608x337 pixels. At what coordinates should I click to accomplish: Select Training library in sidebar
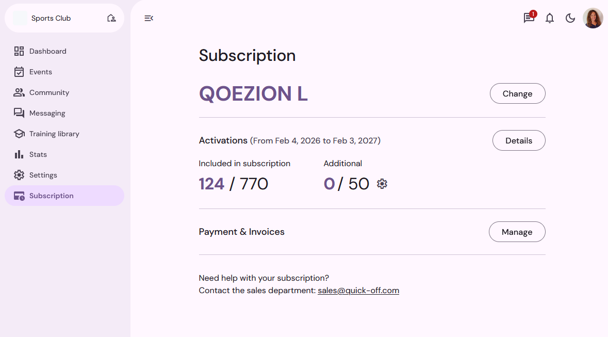pos(54,134)
